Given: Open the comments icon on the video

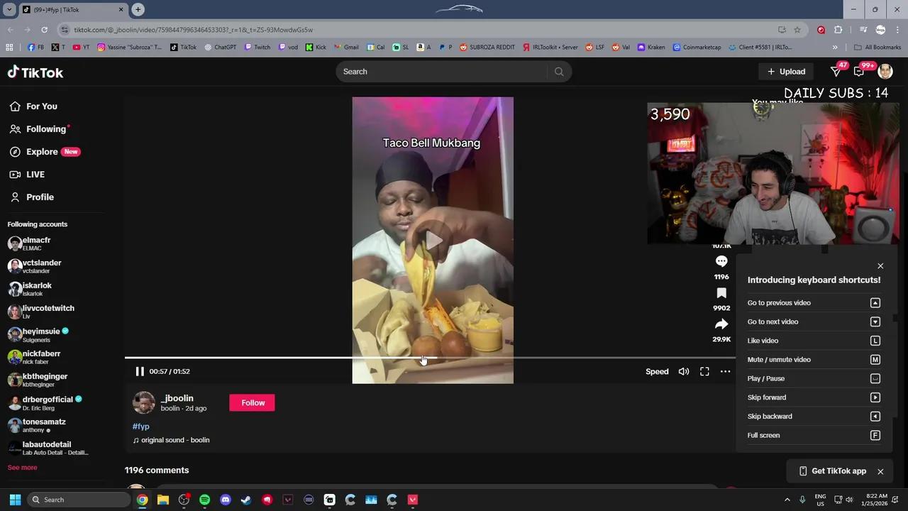Looking at the screenshot, I should coord(721,260).
